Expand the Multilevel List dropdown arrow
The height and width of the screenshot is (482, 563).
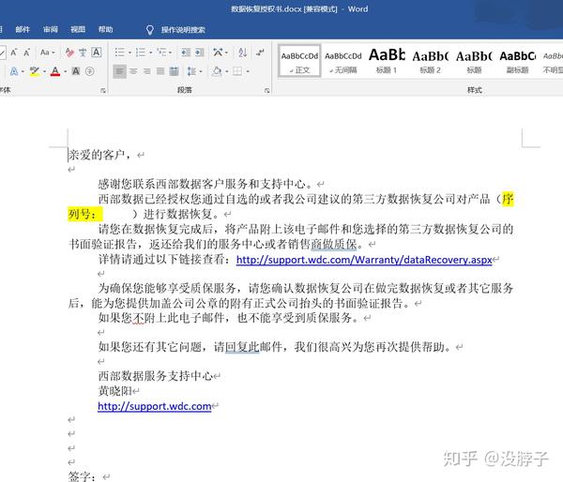point(170,53)
